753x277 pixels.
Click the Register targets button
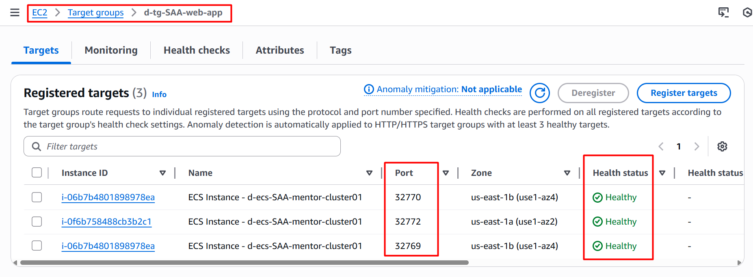684,93
